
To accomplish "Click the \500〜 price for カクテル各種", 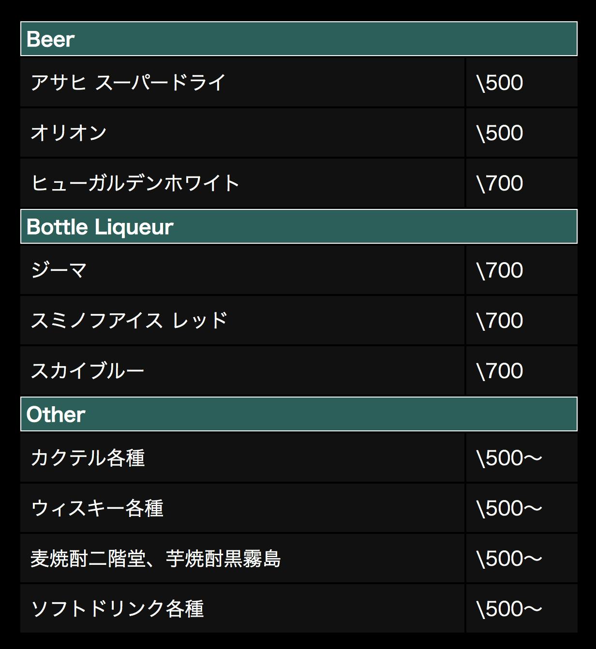I will (509, 458).
